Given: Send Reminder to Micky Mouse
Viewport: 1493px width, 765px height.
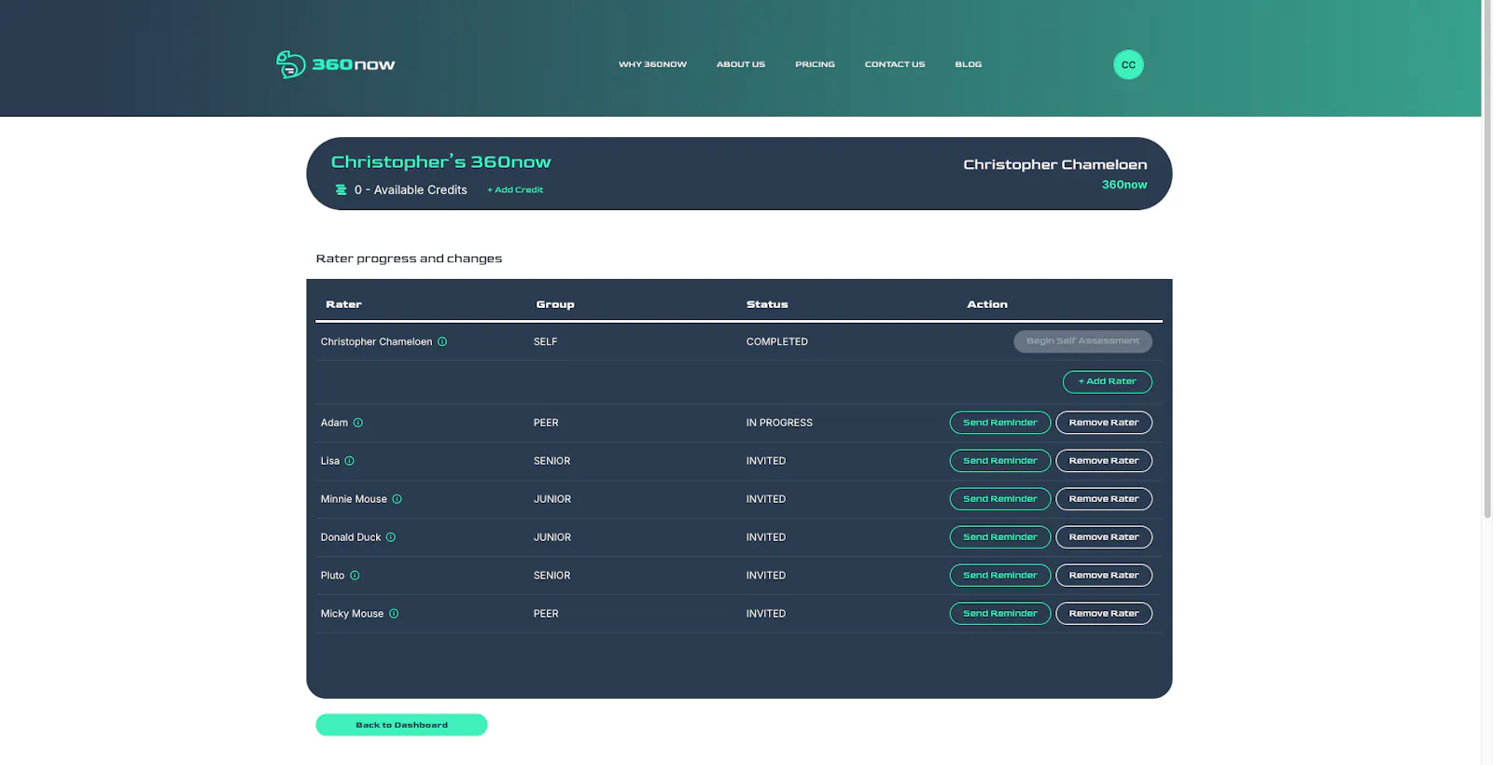Looking at the screenshot, I should point(1000,614).
